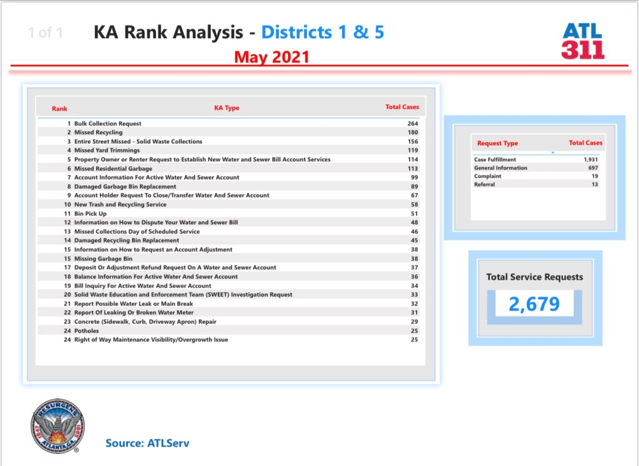639x466 pixels.
Task: Sort by the Rank column header
Action: (59, 108)
